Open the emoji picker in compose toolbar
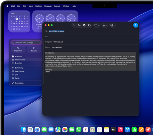153x135 pixels. (x=84, y=25)
